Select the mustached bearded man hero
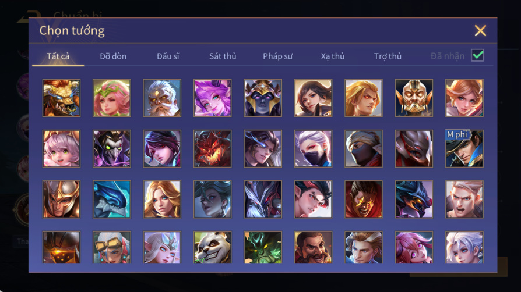Viewport: 521px width, 292px height. 313,248
